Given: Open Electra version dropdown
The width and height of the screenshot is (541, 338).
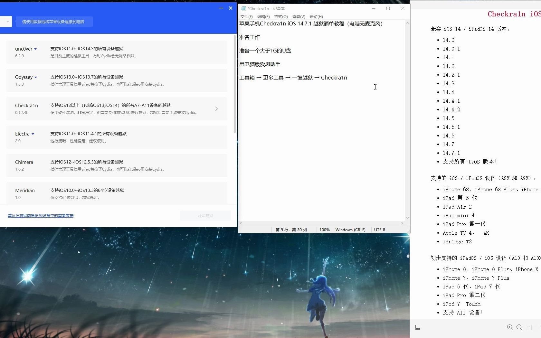Looking at the screenshot, I should click(33, 134).
